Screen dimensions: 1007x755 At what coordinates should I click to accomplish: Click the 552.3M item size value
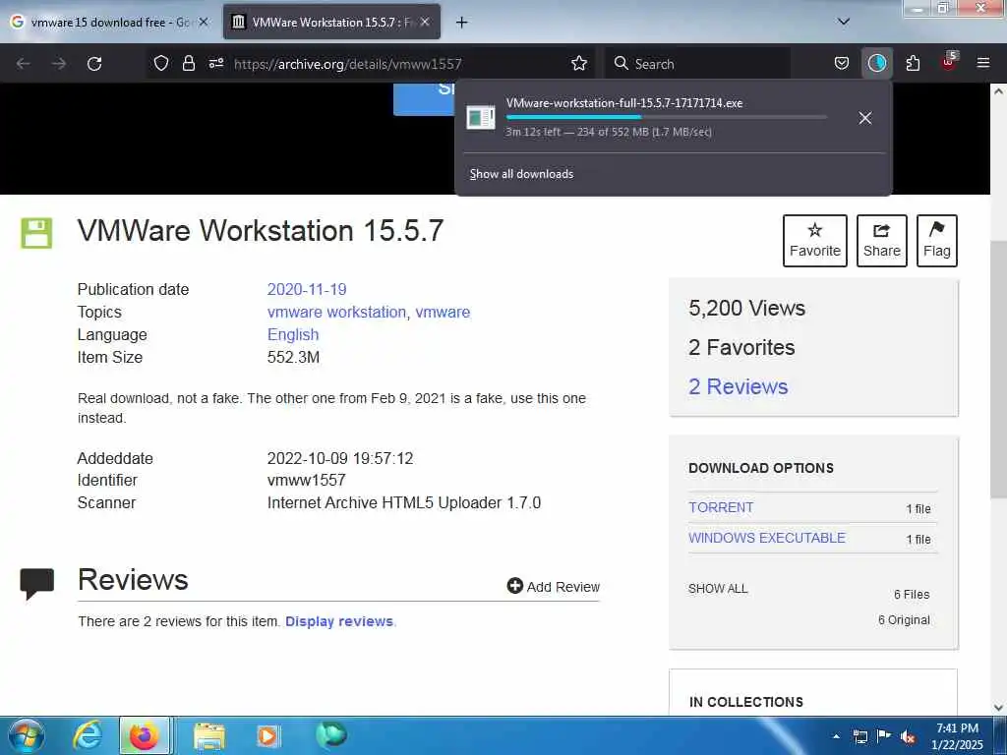[293, 358]
